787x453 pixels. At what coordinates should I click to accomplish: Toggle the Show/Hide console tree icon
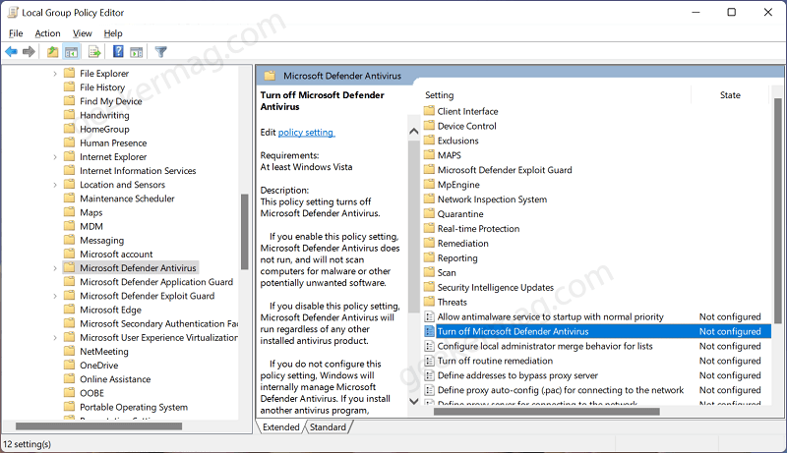click(71, 52)
